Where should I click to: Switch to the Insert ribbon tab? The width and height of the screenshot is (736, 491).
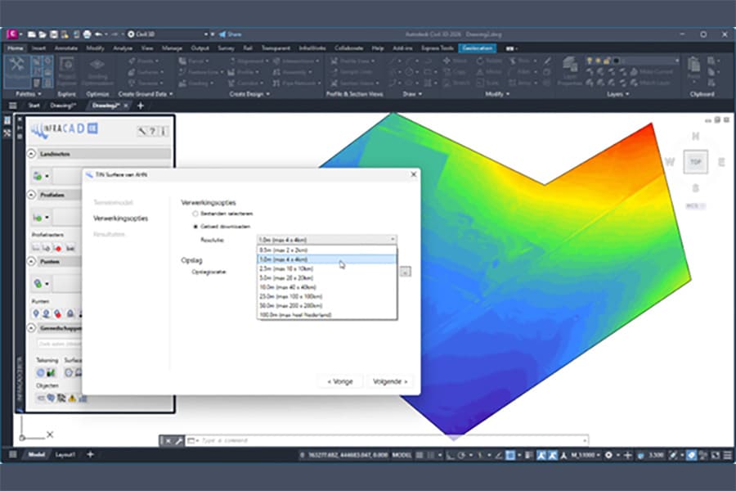click(38, 48)
